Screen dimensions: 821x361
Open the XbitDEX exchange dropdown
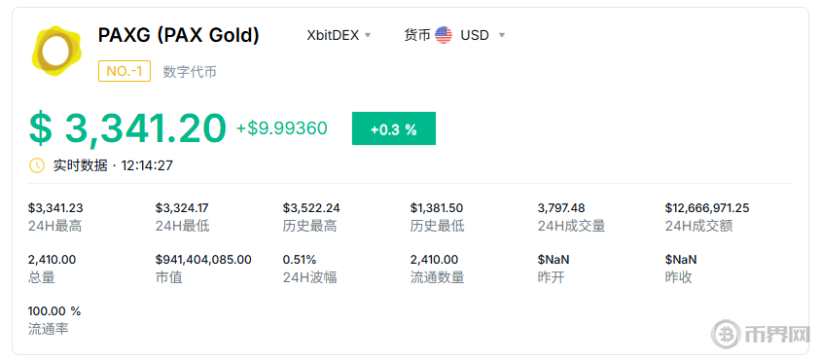(x=339, y=35)
